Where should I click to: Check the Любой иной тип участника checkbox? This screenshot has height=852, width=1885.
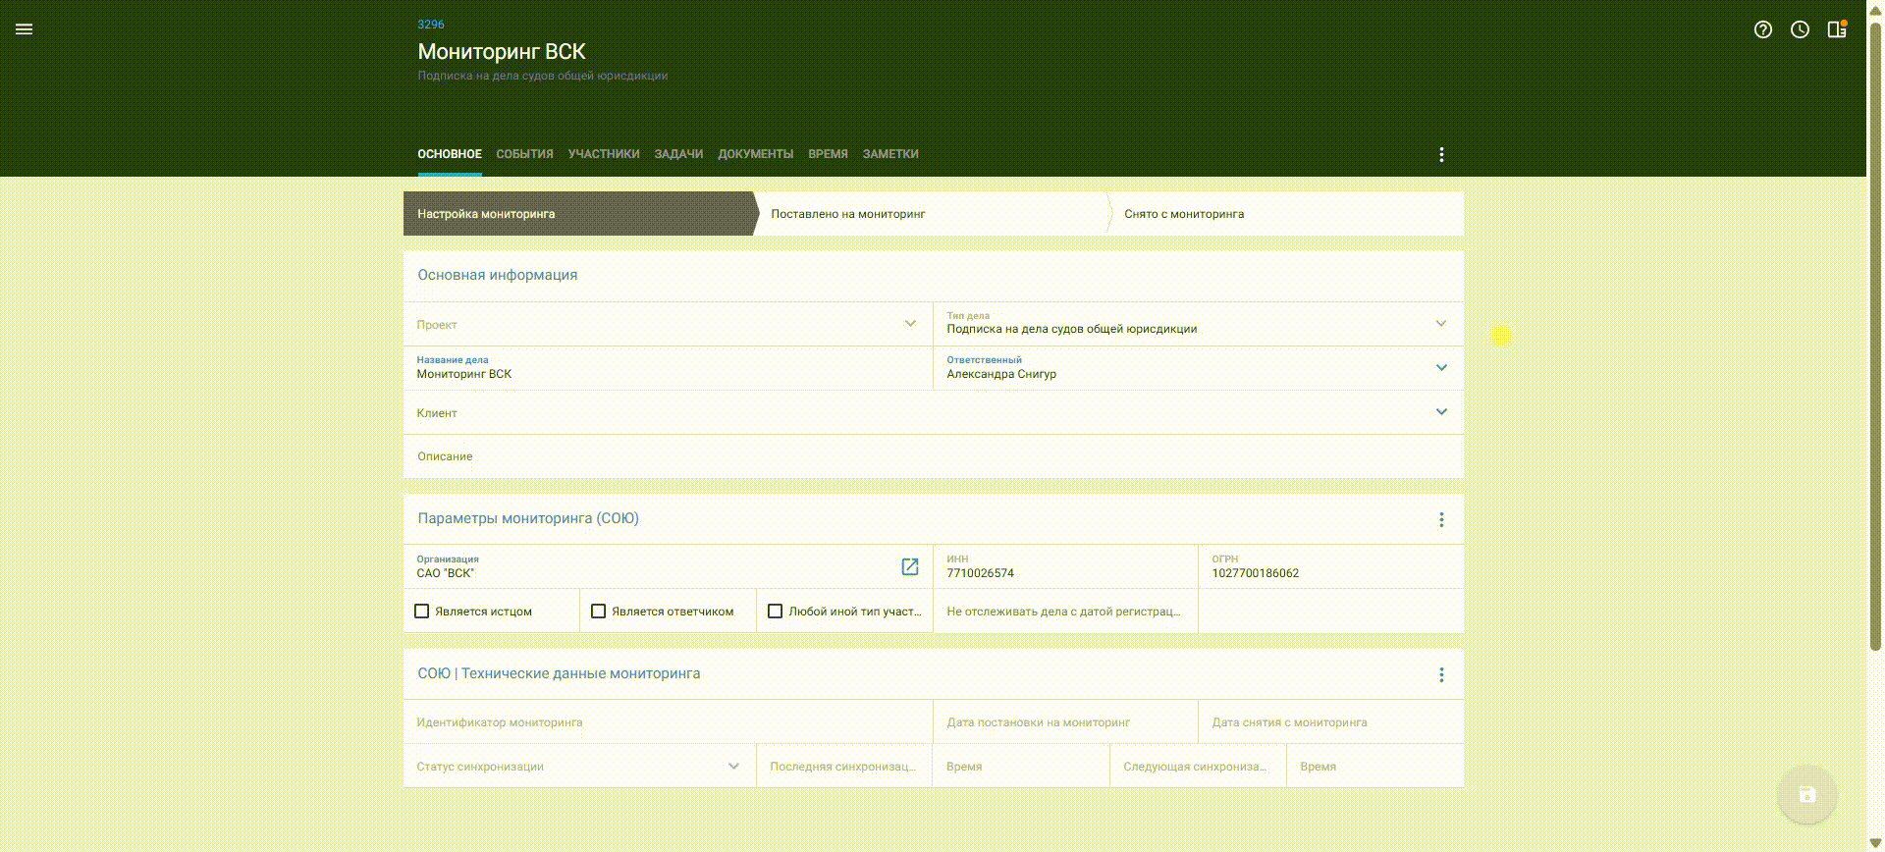click(x=776, y=611)
